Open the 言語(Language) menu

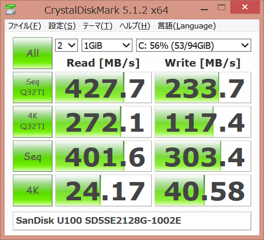(x=187, y=26)
